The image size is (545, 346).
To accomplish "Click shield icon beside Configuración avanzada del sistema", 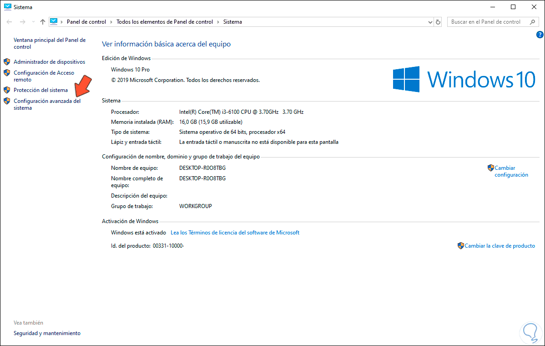I will point(7,101).
